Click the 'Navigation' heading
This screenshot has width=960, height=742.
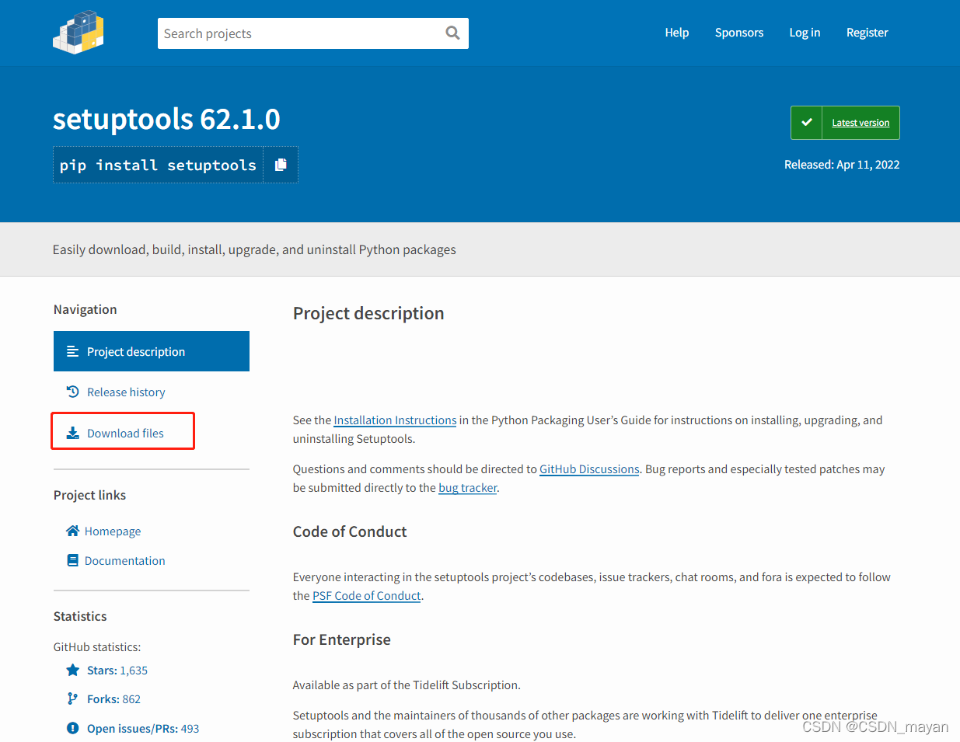(x=86, y=309)
